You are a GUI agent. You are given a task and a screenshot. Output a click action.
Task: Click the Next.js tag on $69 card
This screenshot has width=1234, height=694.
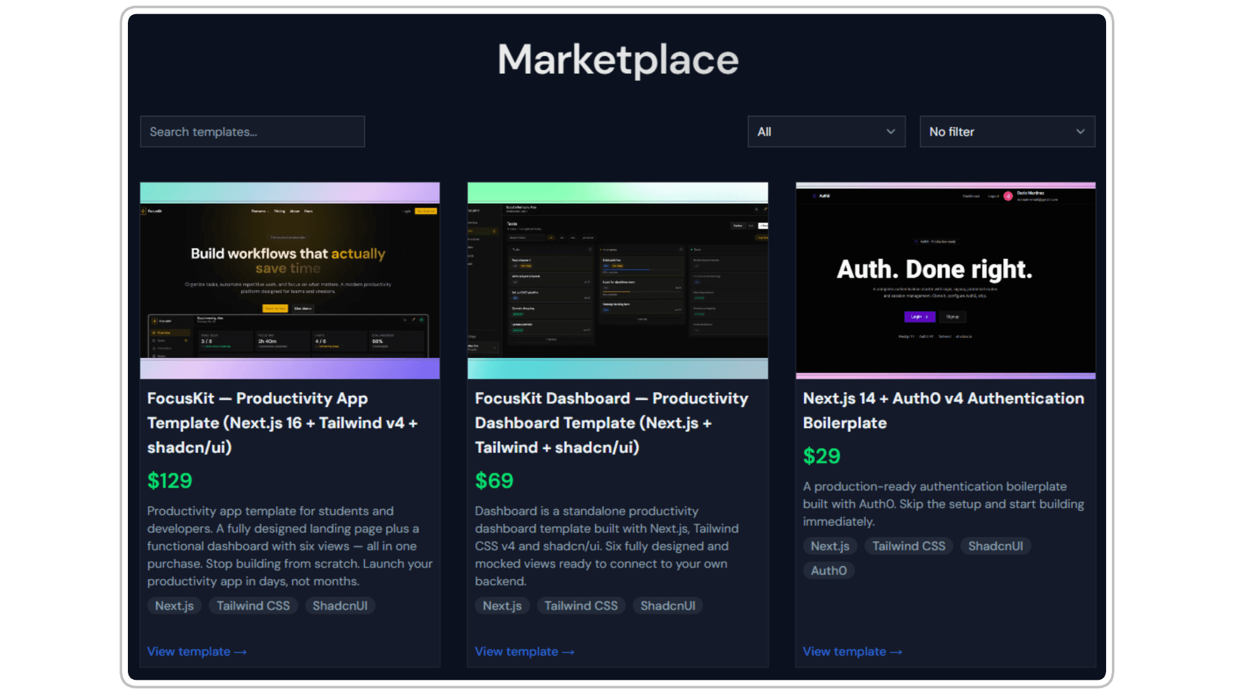pyautogui.click(x=502, y=606)
